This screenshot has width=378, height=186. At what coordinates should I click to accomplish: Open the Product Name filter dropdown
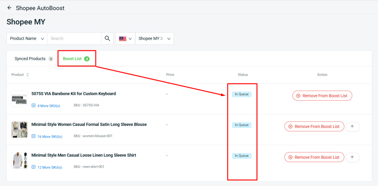[27, 38]
